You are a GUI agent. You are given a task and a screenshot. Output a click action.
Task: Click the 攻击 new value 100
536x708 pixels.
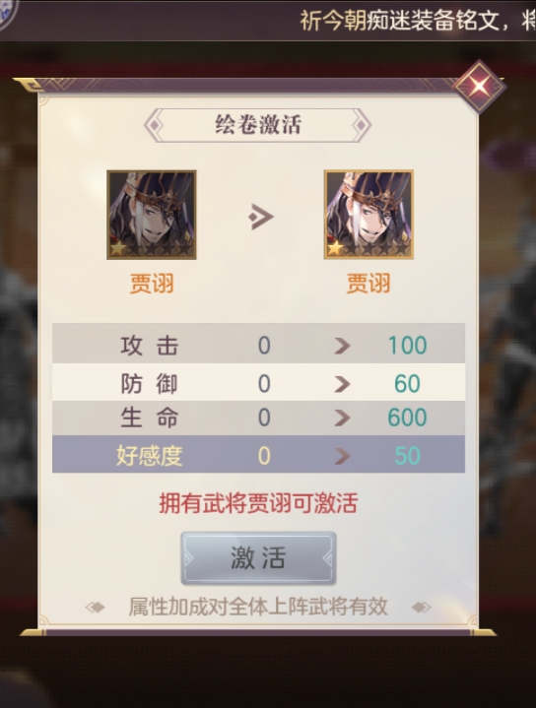(407, 346)
